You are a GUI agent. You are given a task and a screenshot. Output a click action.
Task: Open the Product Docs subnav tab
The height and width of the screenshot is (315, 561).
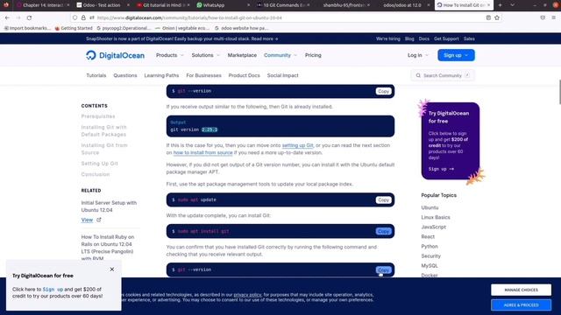coord(244,75)
